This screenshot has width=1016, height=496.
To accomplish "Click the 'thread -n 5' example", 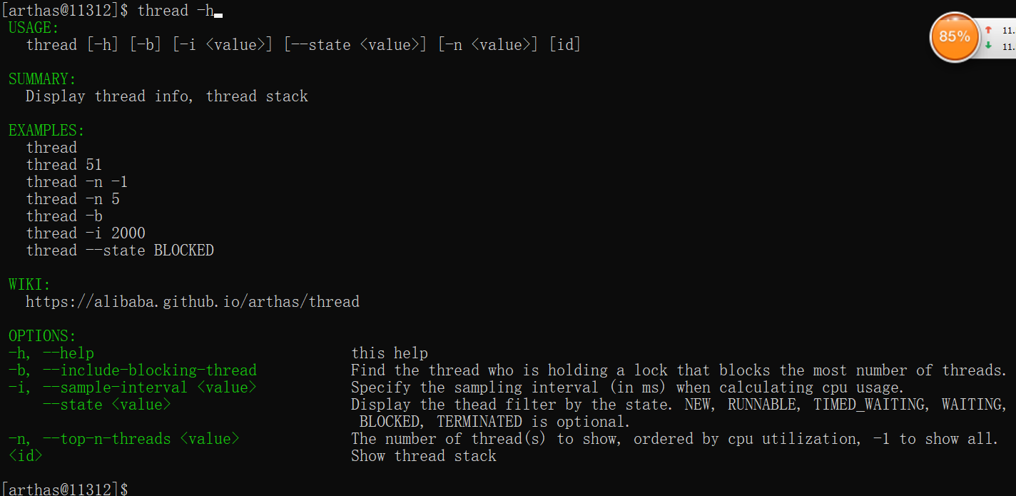I will (73, 199).
